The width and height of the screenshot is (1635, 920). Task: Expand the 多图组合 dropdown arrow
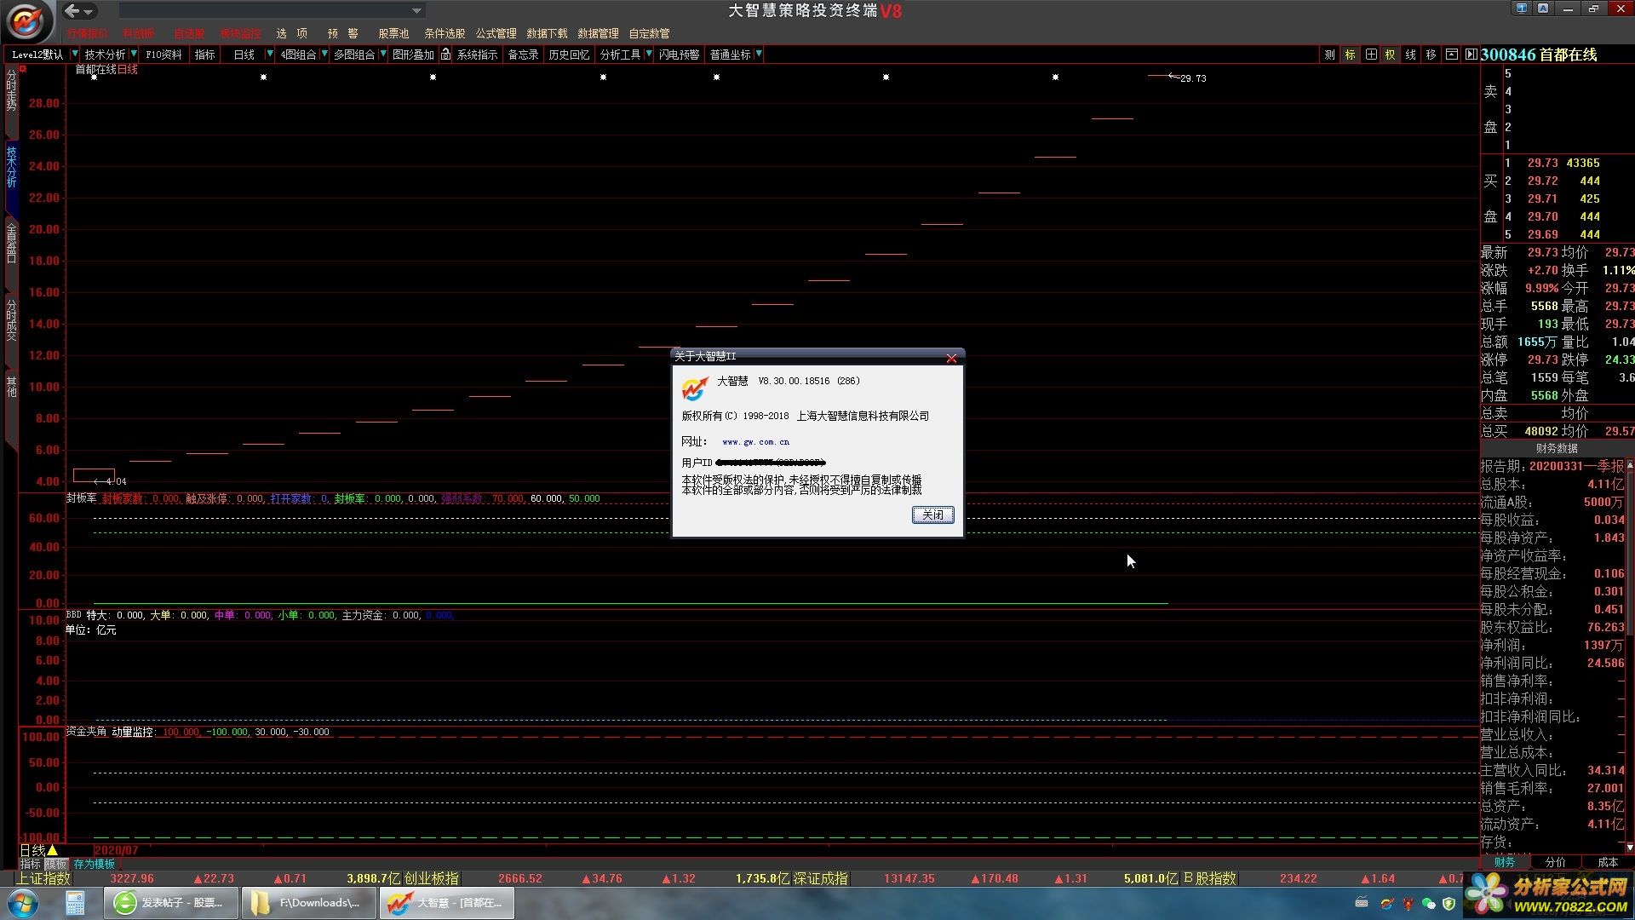click(383, 55)
